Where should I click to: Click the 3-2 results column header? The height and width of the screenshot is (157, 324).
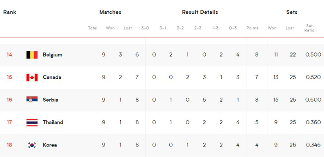click(180, 28)
